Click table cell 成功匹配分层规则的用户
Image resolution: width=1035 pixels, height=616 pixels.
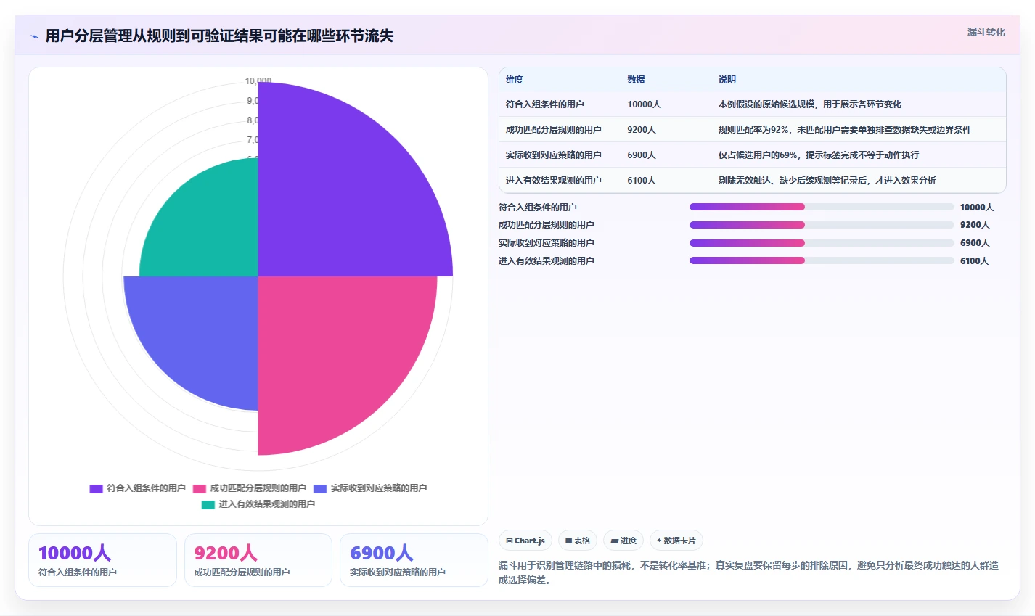pos(554,130)
